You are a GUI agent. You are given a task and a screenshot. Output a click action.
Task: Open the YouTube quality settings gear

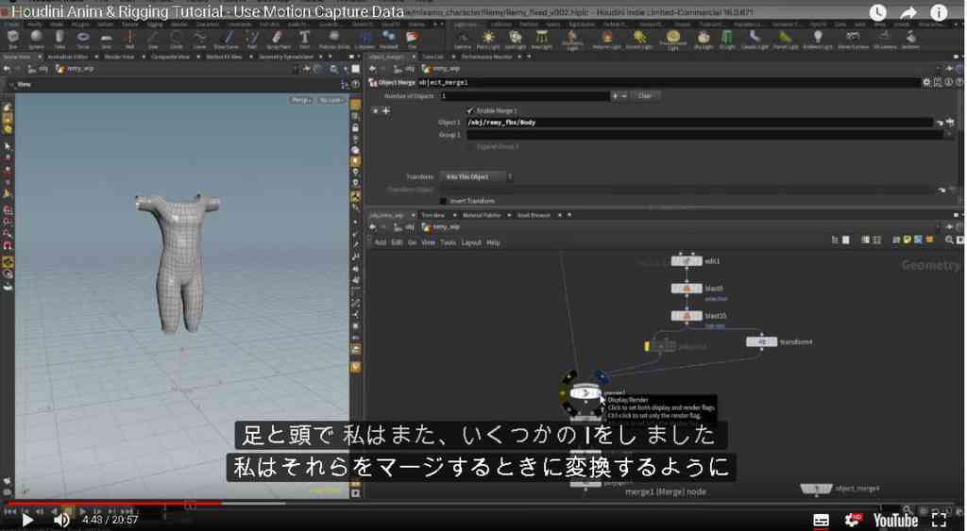click(853, 520)
